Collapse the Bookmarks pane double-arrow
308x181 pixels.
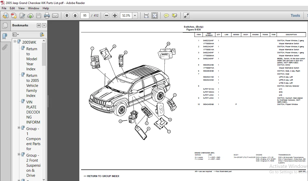click(39, 25)
